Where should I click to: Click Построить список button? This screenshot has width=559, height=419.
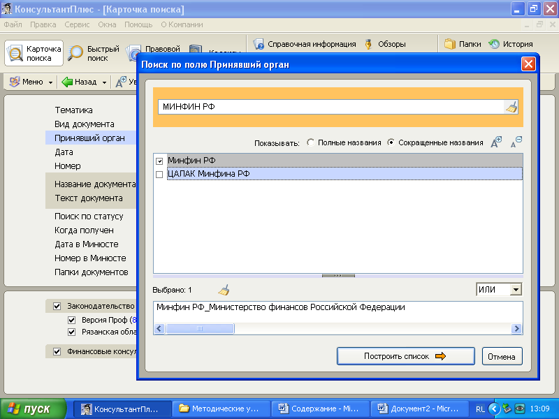(x=406, y=356)
